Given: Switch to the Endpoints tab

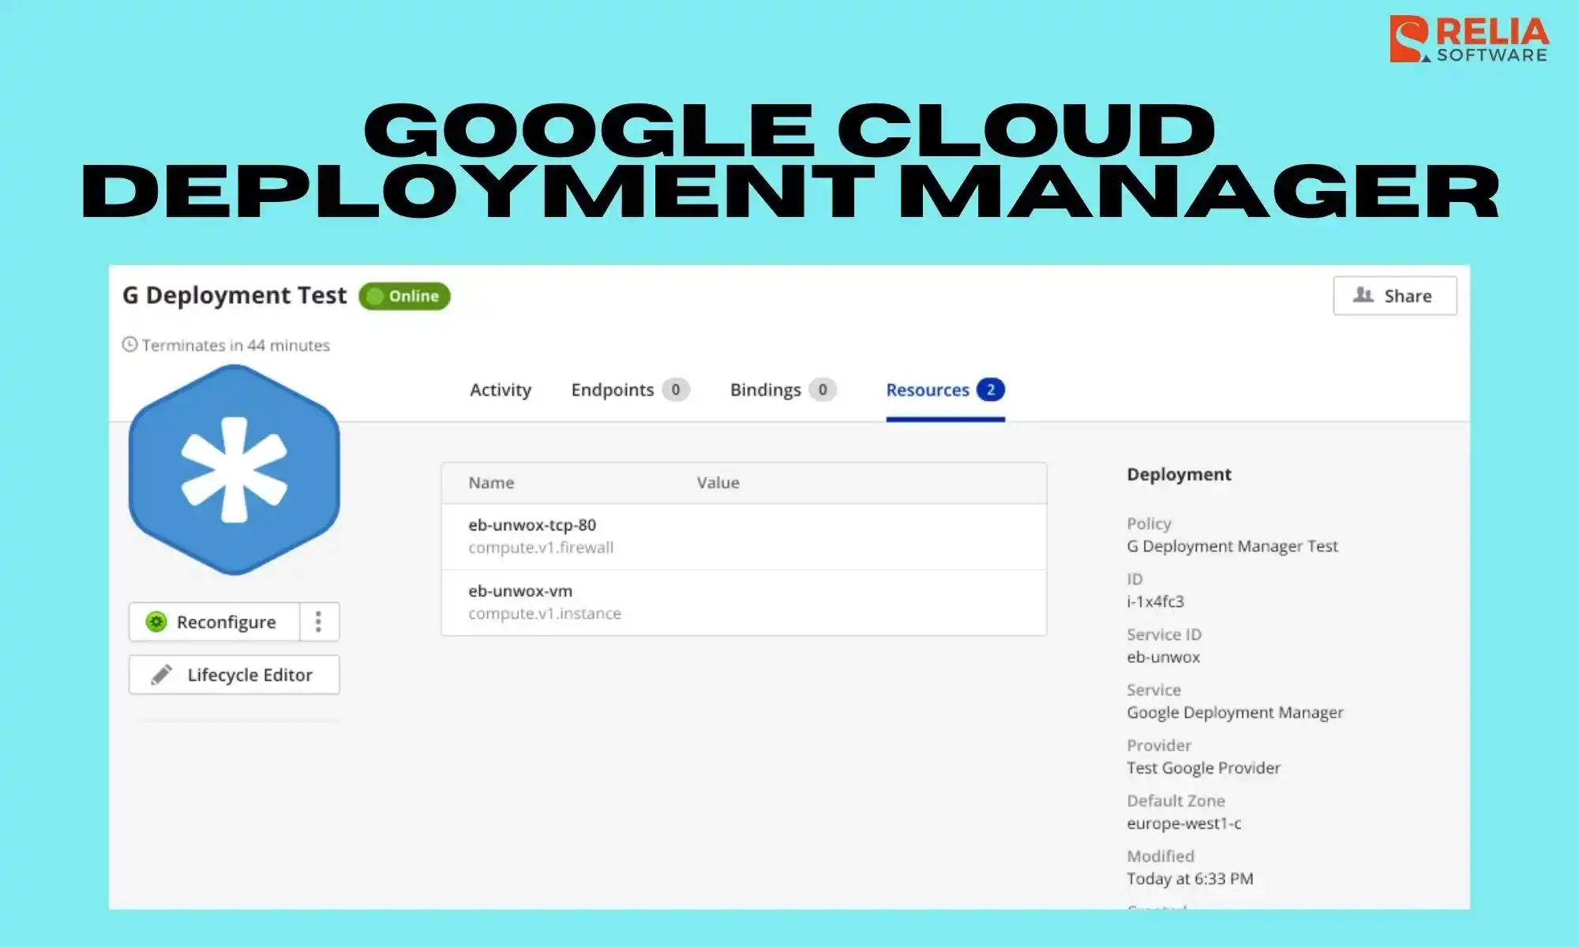Looking at the screenshot, I should tap(630, 390).
